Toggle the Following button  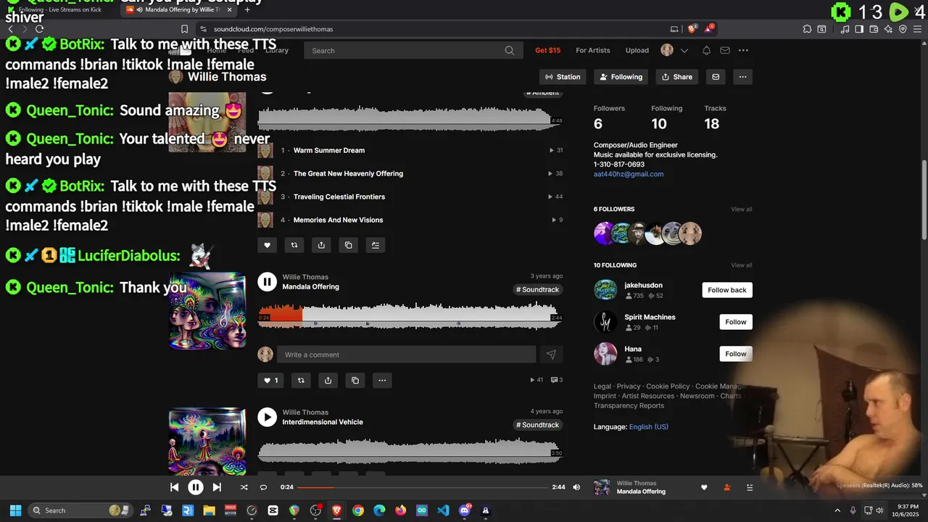pyautogui.click(x=621, y=77)
